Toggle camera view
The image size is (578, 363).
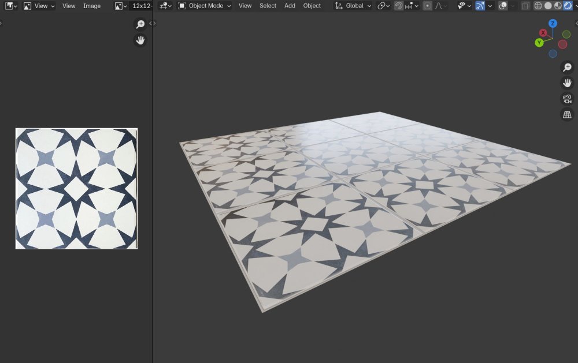(567, 99)
